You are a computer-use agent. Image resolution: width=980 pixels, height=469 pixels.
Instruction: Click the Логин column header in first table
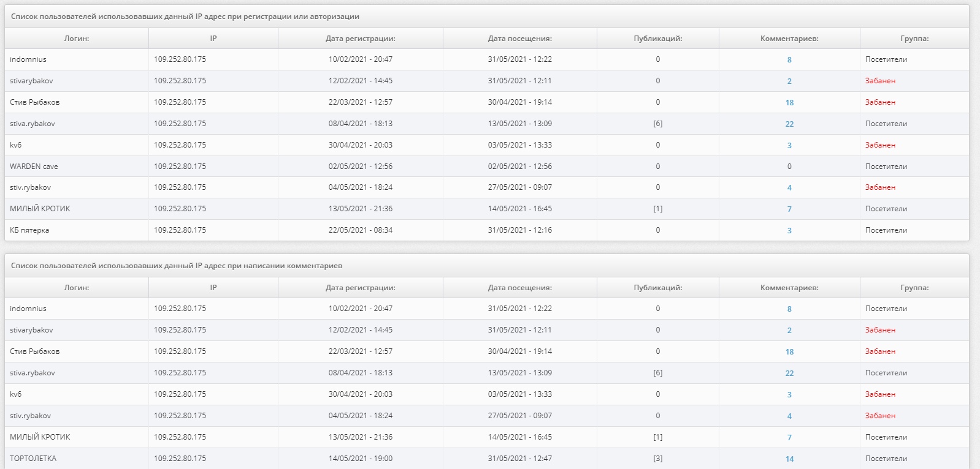coord(77,39)
